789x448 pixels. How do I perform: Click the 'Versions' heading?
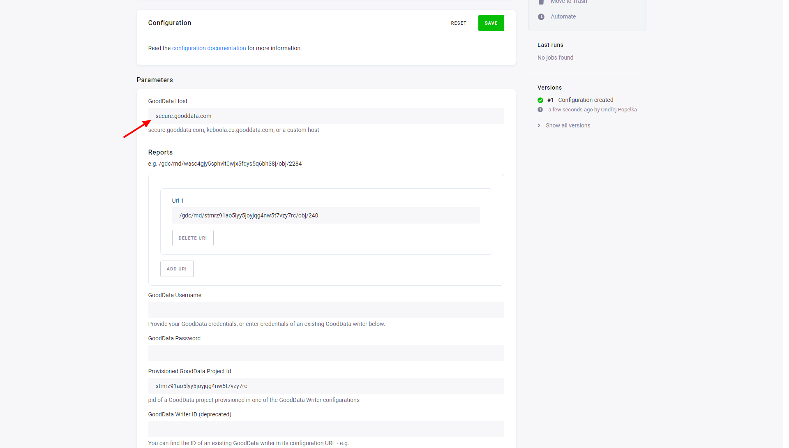(549, 88)
